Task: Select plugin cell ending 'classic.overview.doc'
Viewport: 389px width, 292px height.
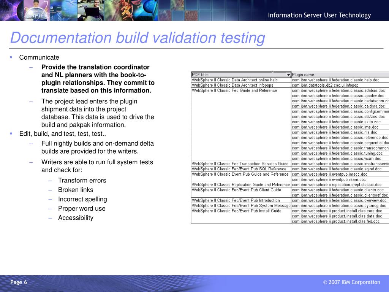Action: 340,200
